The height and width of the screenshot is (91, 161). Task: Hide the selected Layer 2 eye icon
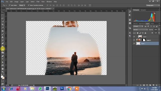click(134, 43)
